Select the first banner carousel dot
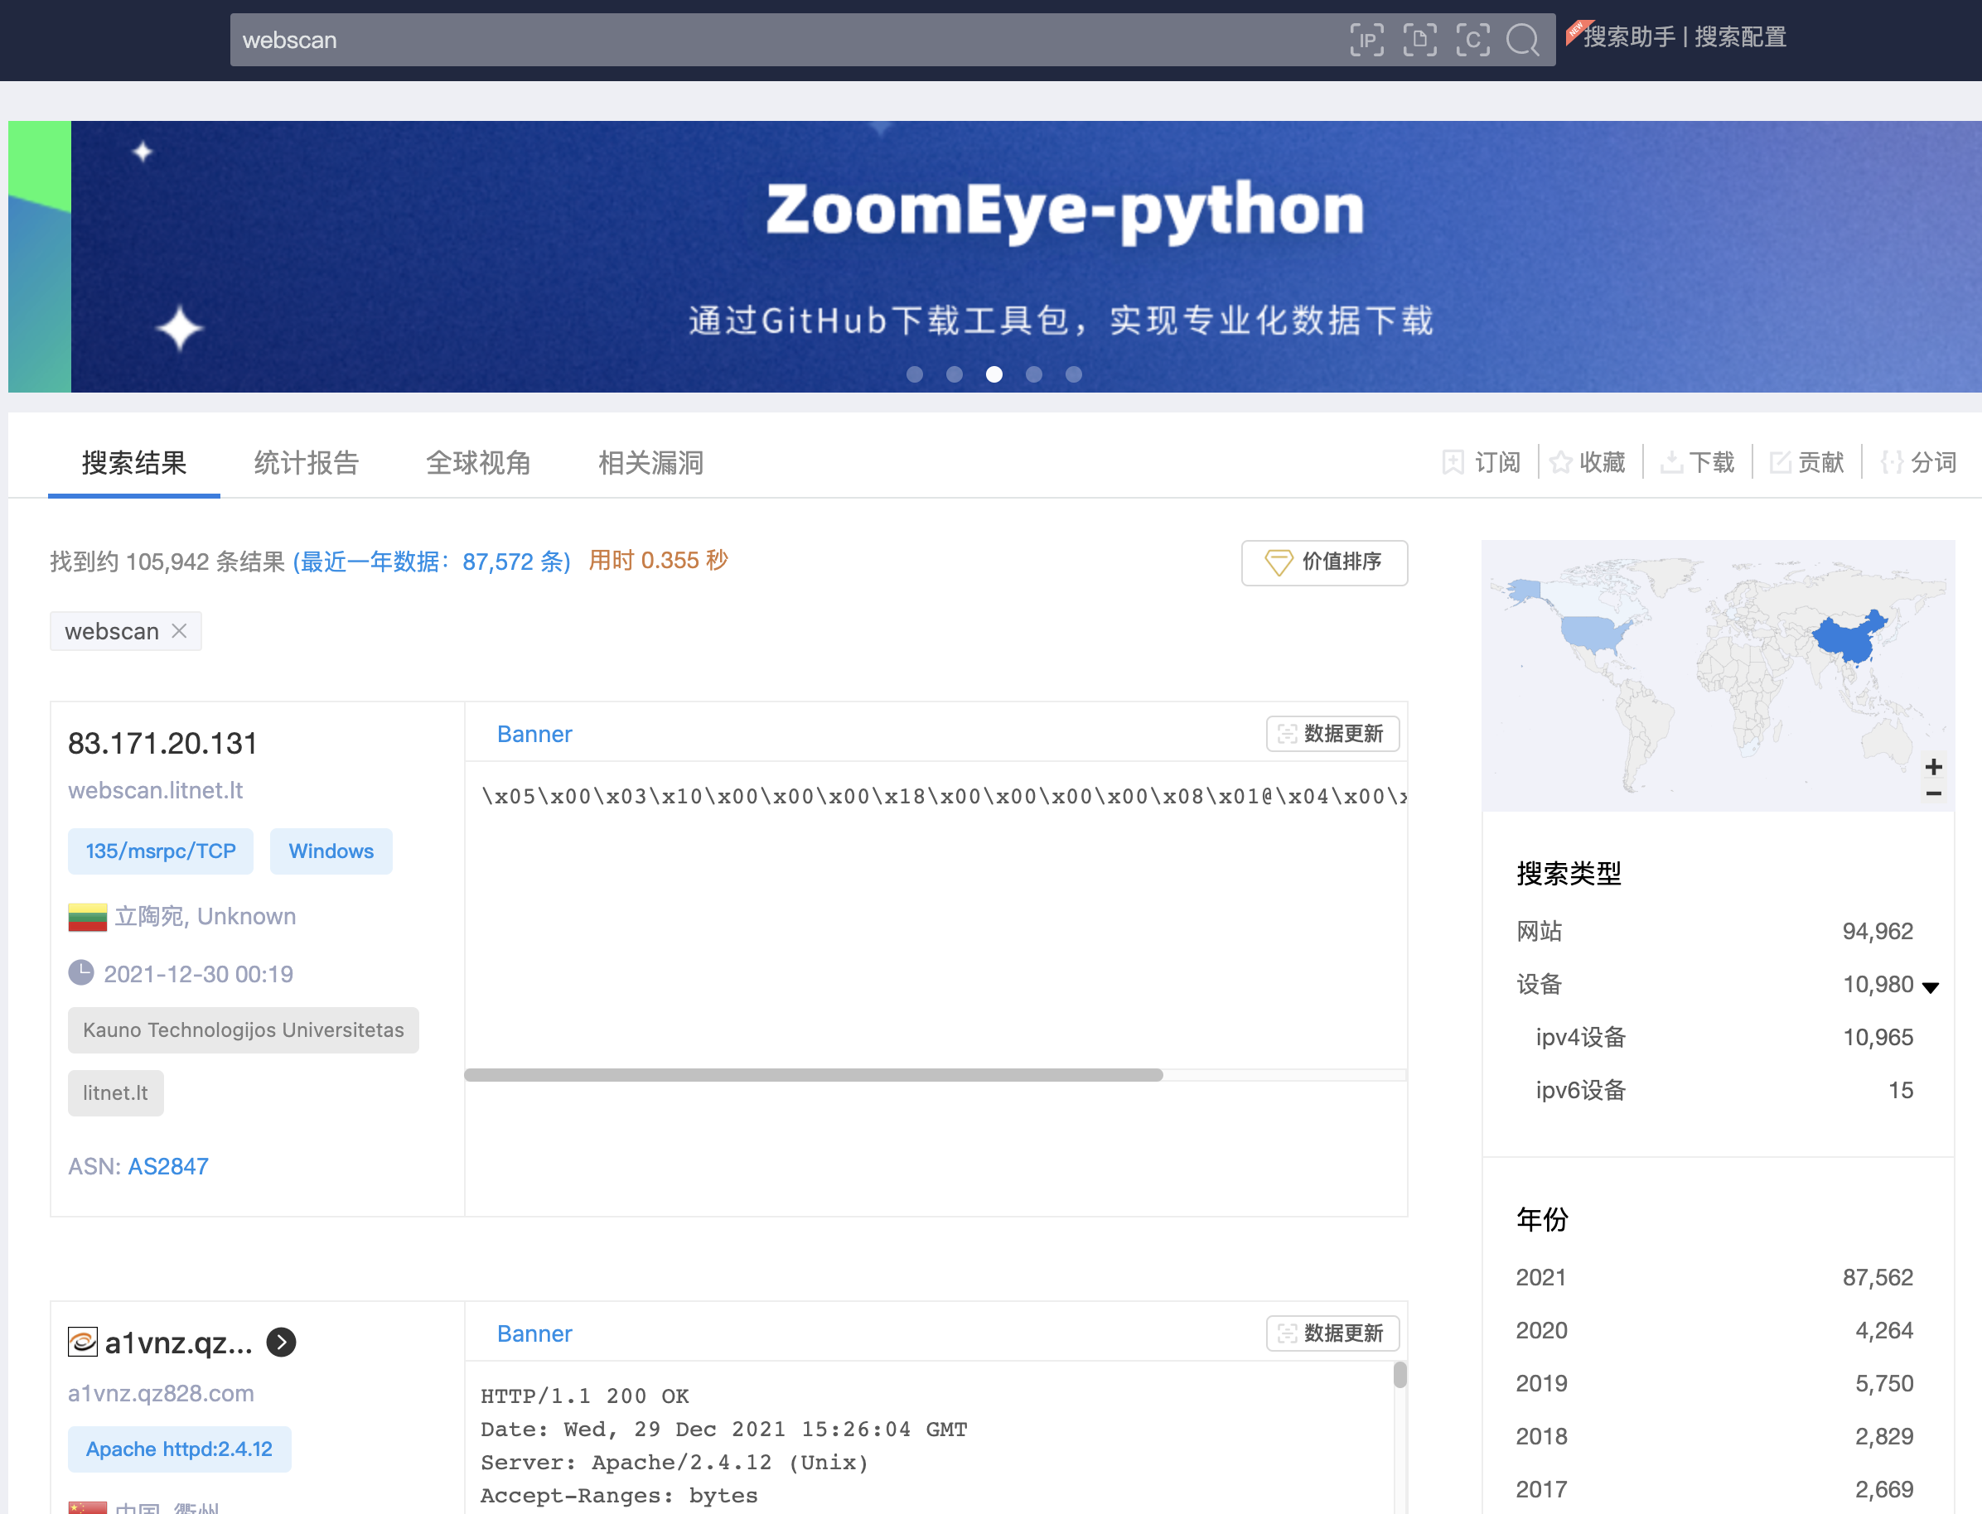1982x1514 pixels. pos(914,374)
